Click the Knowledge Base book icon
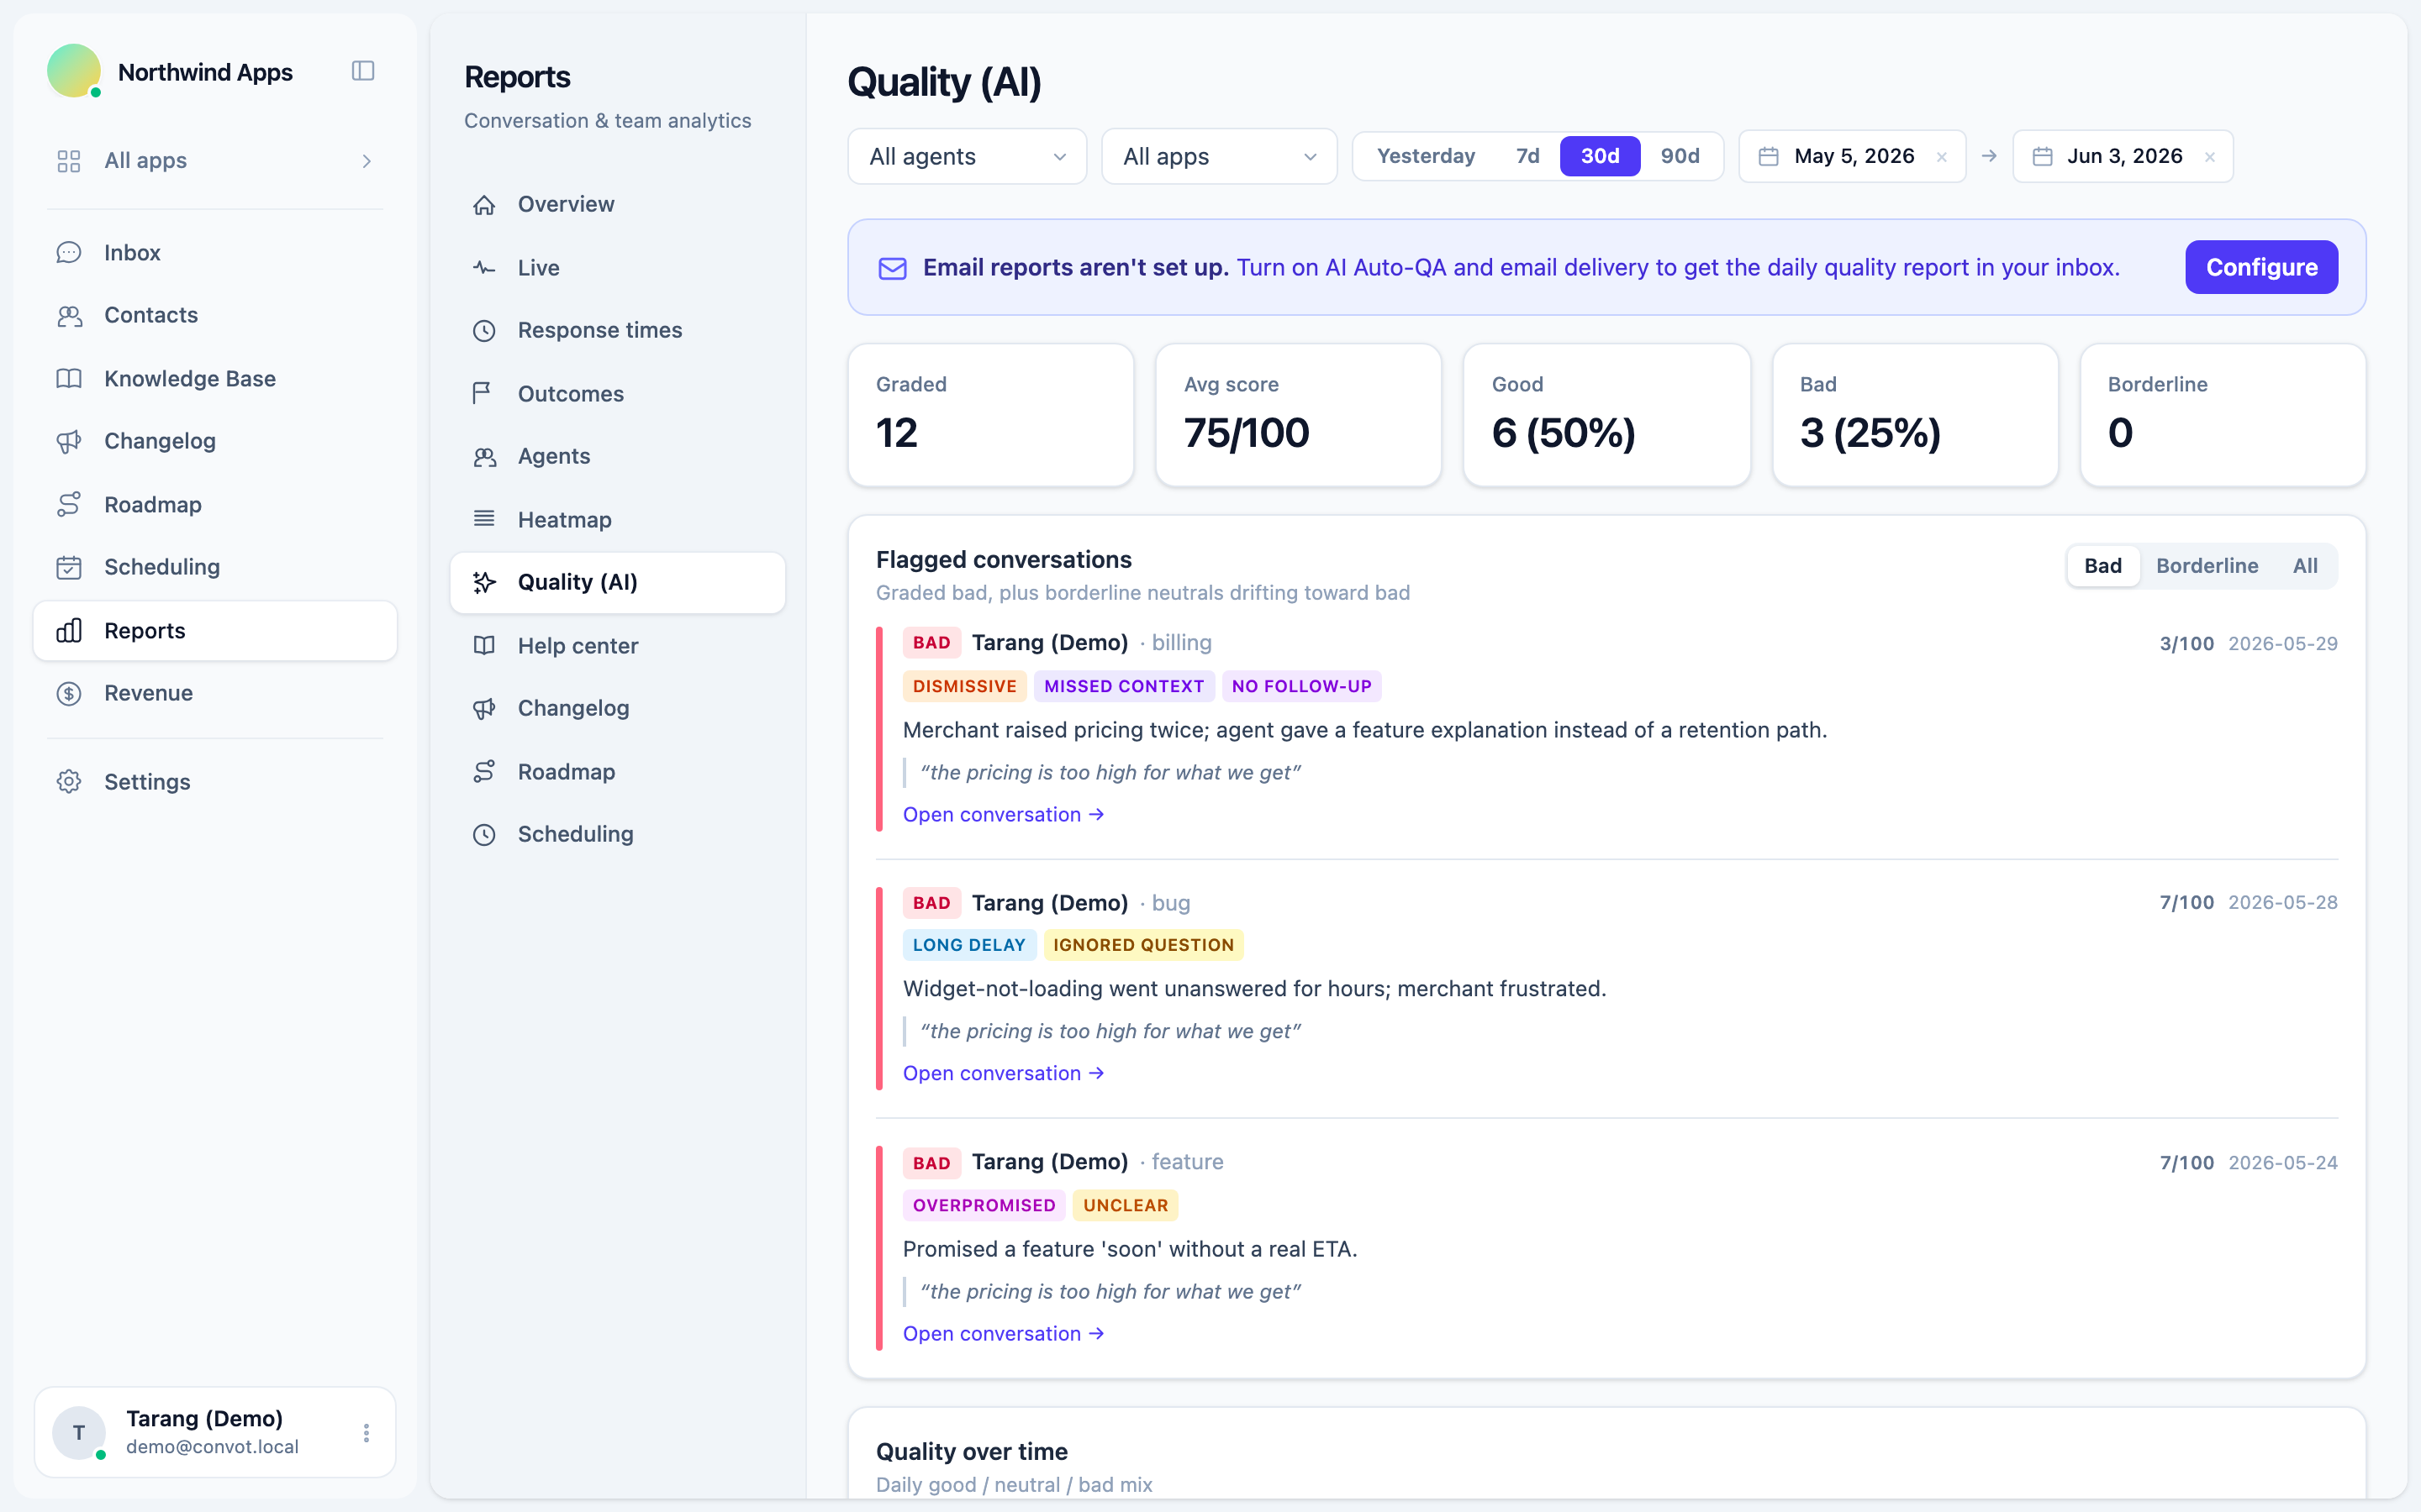This screenshot has height=1512, width=2421. click(69, 379)
